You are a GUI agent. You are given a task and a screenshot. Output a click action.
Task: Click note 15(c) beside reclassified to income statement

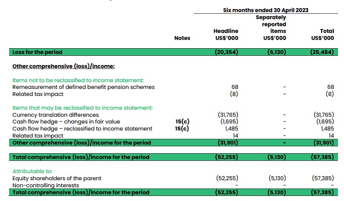pos(182,128)
